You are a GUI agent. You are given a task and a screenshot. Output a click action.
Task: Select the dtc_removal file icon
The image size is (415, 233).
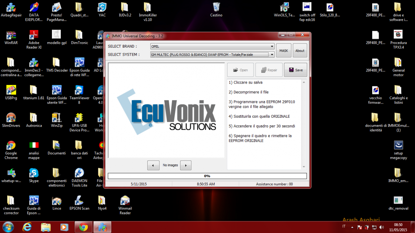[x=398, y=203]
